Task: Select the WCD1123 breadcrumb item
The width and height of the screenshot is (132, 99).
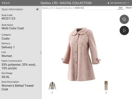Action: [x=79, y=8]
